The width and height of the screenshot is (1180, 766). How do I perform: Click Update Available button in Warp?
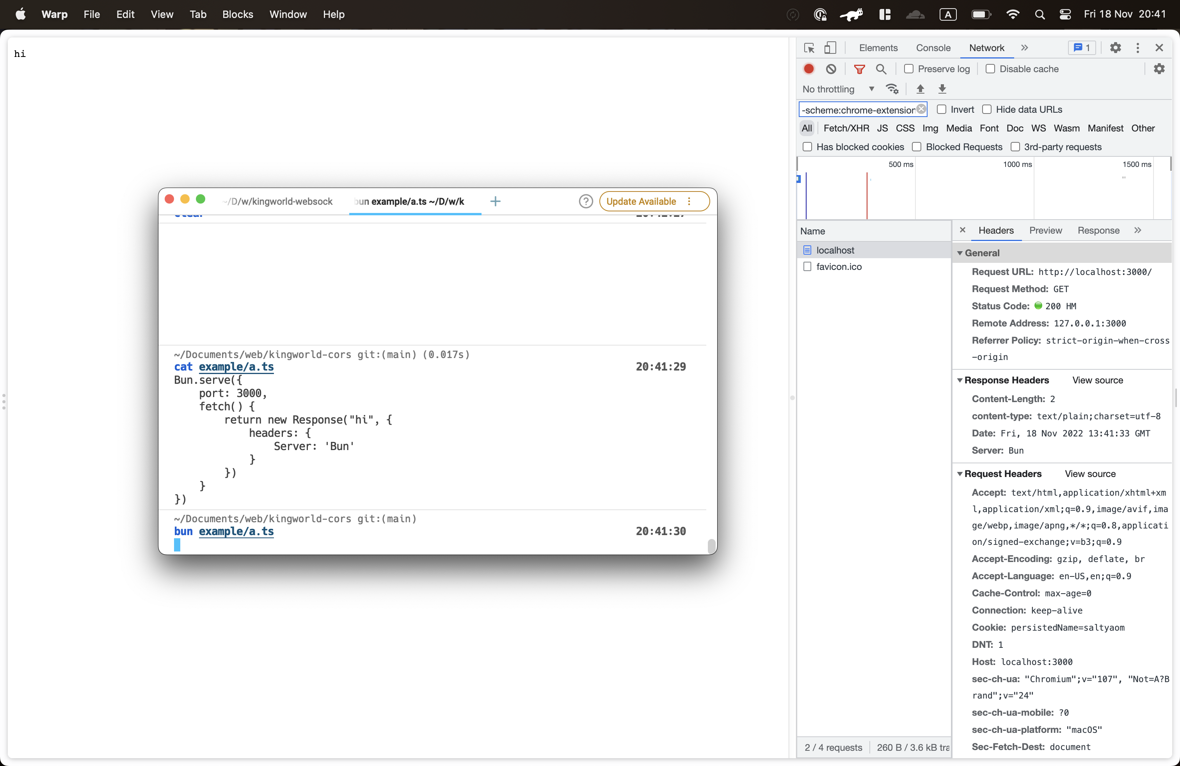pyautogui.click(x=654, y=201)
